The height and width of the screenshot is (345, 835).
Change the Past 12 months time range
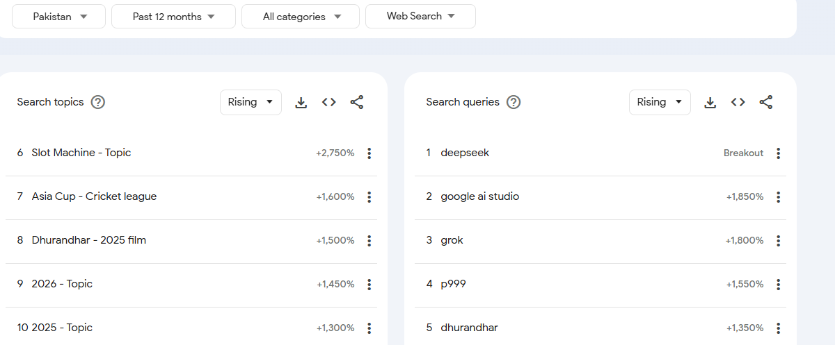point(173,17)
